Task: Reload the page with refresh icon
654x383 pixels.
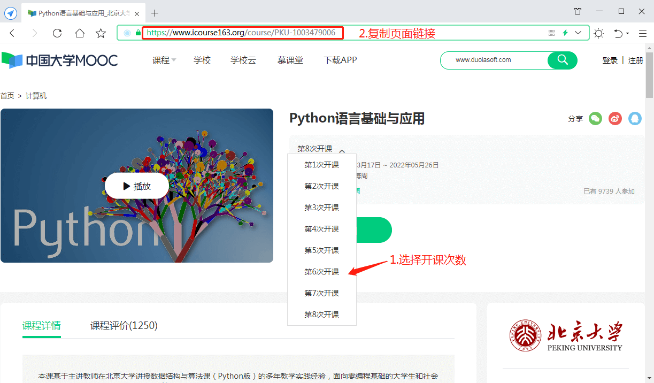Action: pyautogui.click(x=57, y=33)
